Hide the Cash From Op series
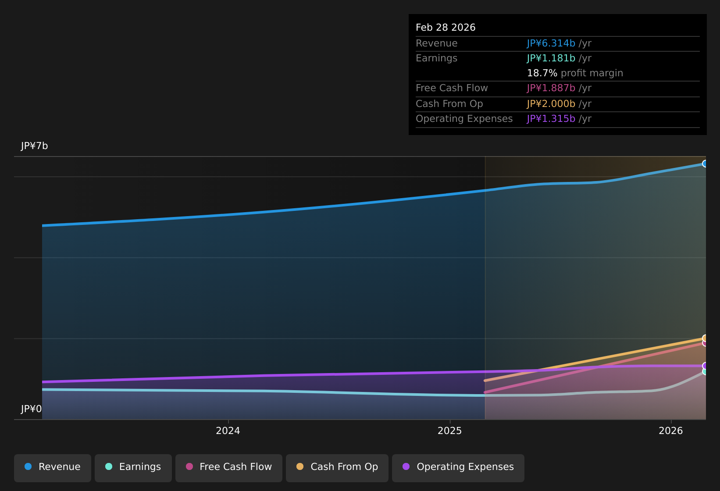 click(x=337, y=468)
